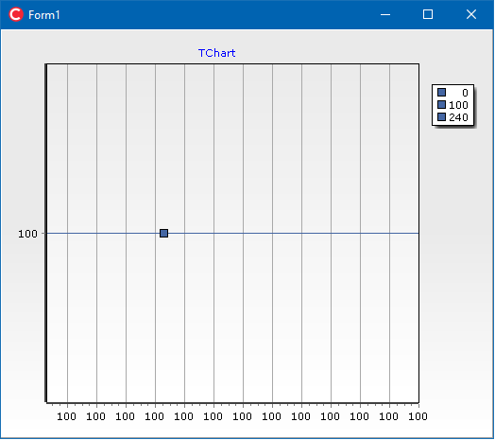Click the first 100 label on the bottom axis
Screen dimensions: 495x440
66,416
